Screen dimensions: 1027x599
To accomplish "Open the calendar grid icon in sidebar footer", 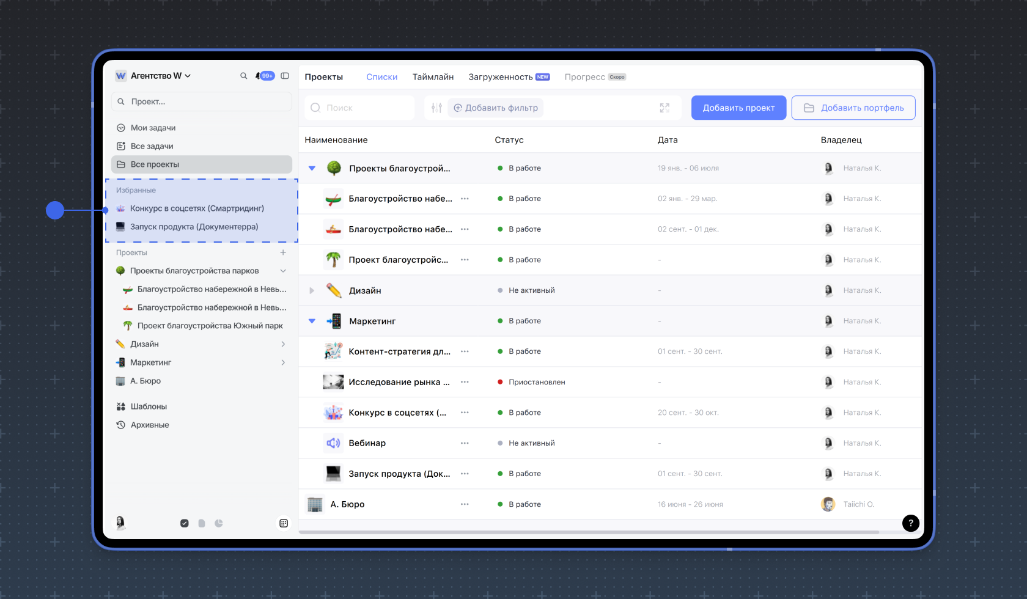I will [x=284, y=523].
